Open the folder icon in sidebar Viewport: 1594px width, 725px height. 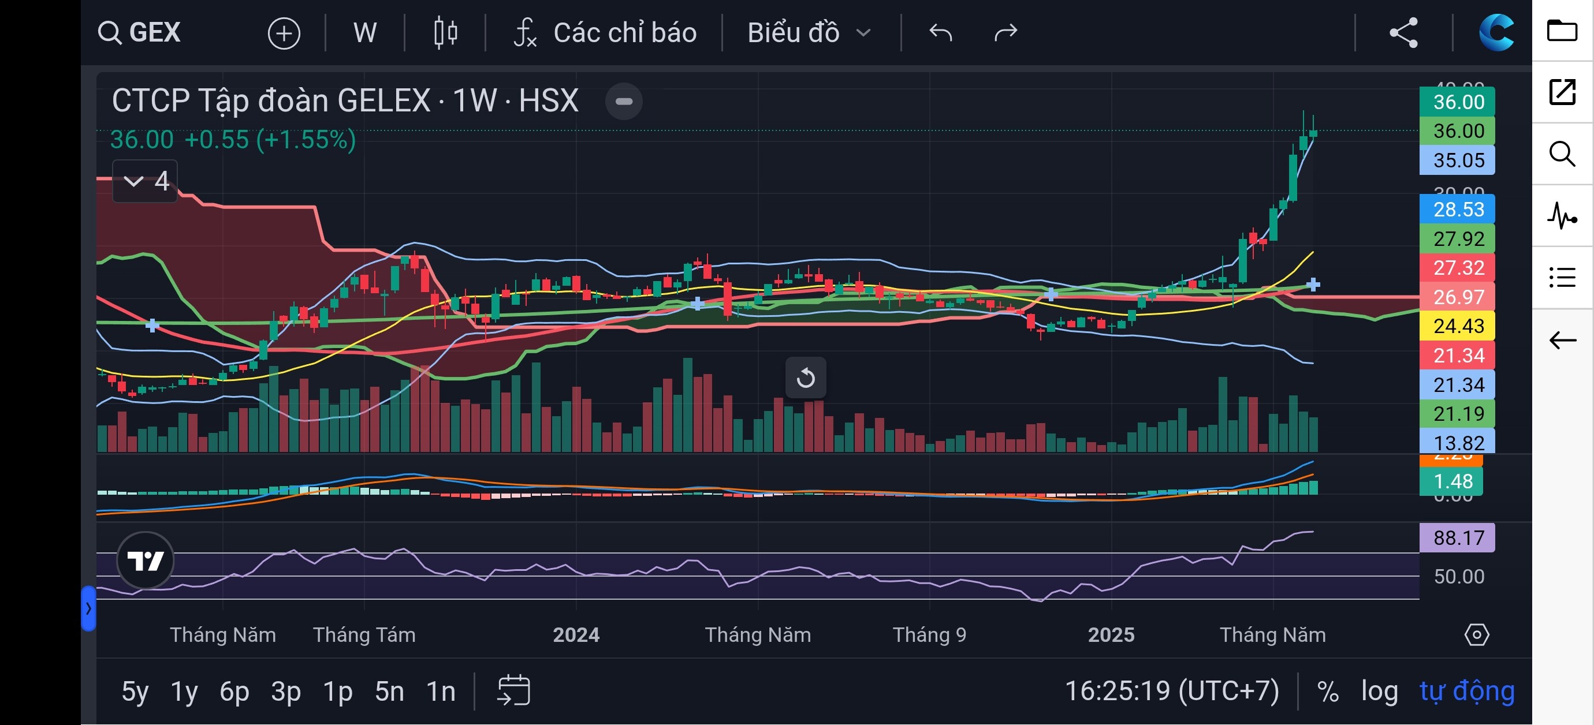point(1562,31)
